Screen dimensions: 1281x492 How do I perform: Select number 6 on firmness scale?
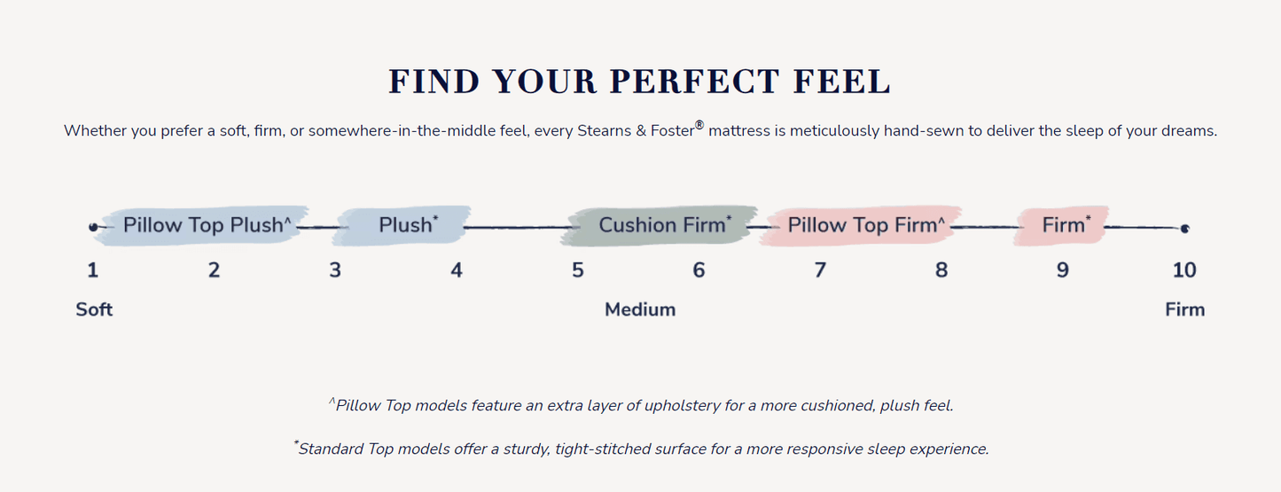tap(699, 270)
